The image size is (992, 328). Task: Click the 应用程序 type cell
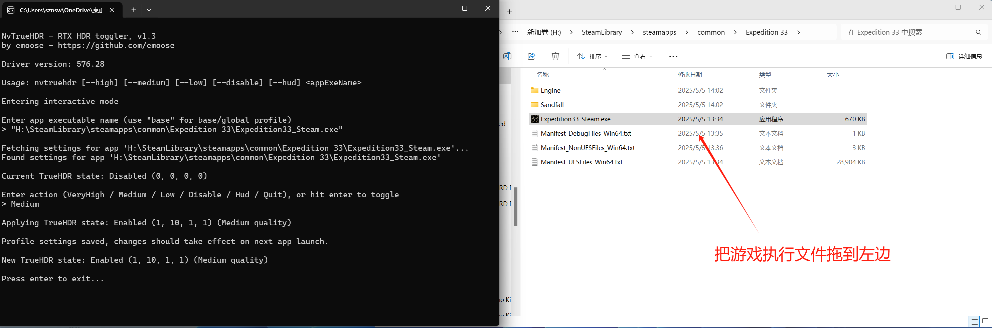771,119
